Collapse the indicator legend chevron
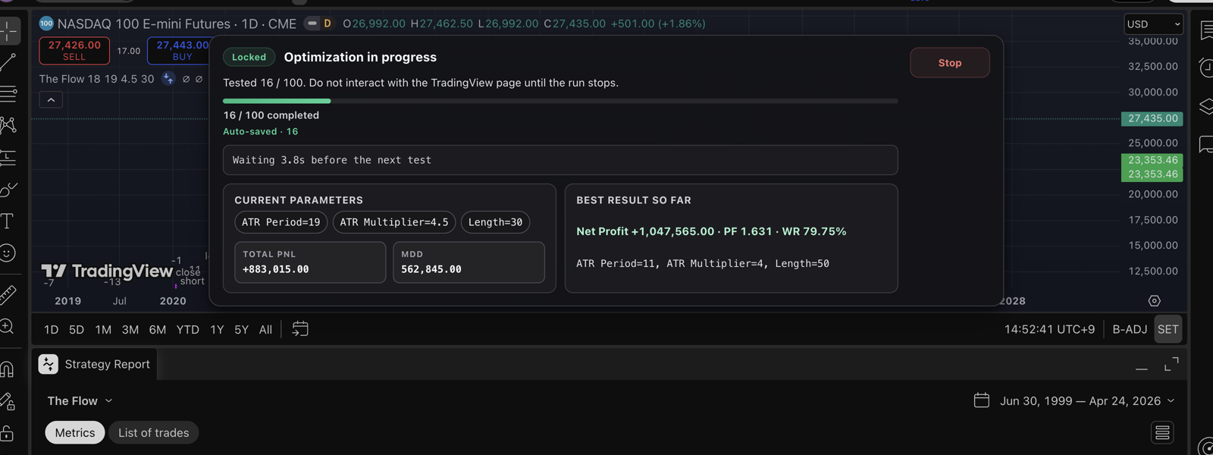Viewport: 1213px width, 455px height. [x=51, y=100]
